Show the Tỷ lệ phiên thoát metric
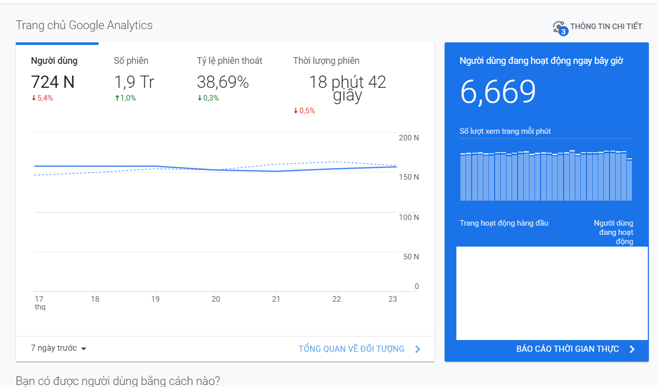This screenshot has height=387, width=657. pos(229,61)
